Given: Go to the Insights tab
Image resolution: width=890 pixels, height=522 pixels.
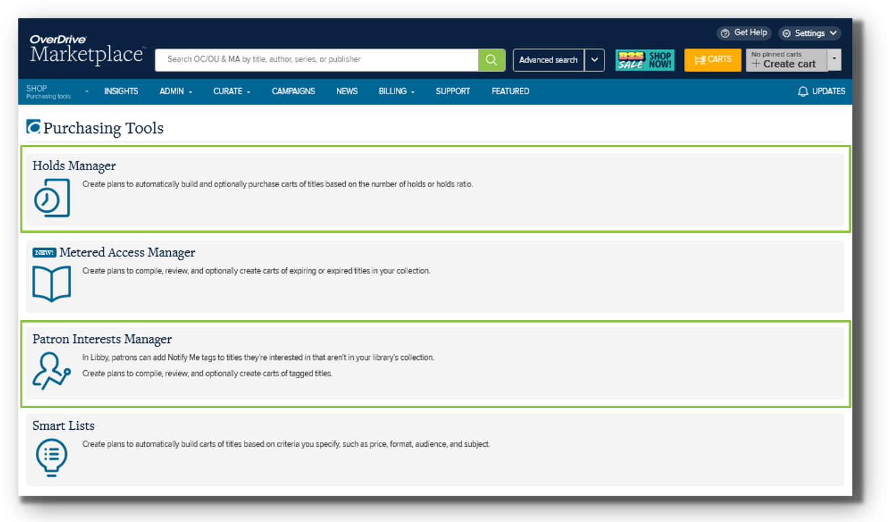Looking at the screenshot, I should [121, 92].
